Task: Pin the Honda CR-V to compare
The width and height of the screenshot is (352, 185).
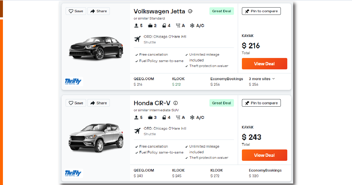Action: 261,103
